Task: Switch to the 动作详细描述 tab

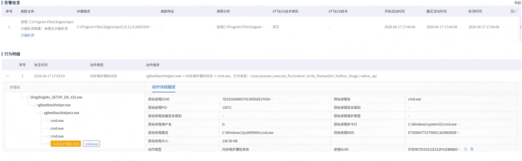Action: 163,87
